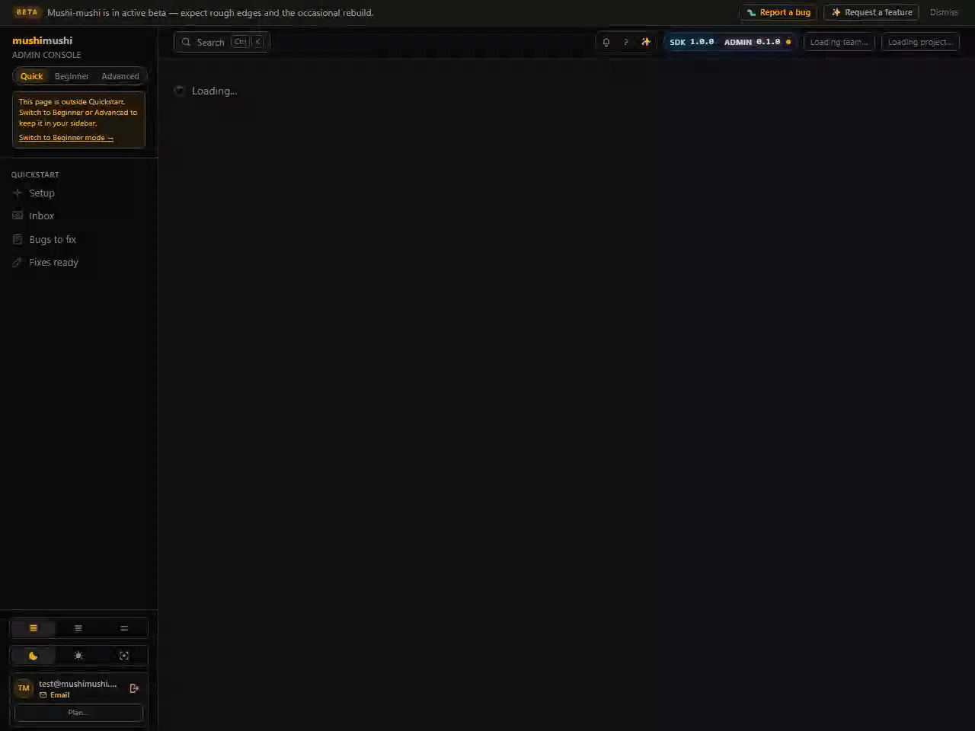Click the sparkle icon on Request a feature

point(836,13)
